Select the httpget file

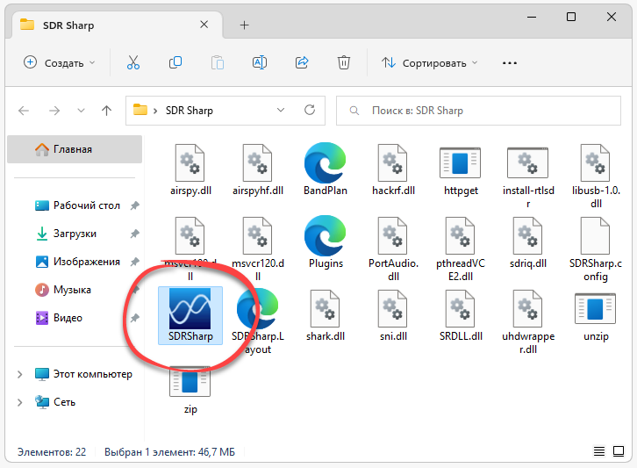click(x=461, y=170)
